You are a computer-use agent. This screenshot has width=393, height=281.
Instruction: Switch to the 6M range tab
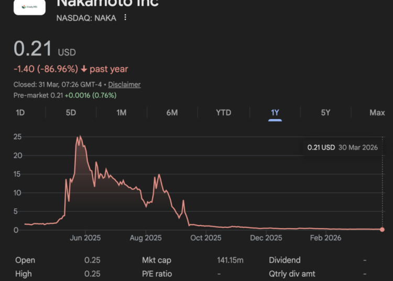(x=172, y=113)
